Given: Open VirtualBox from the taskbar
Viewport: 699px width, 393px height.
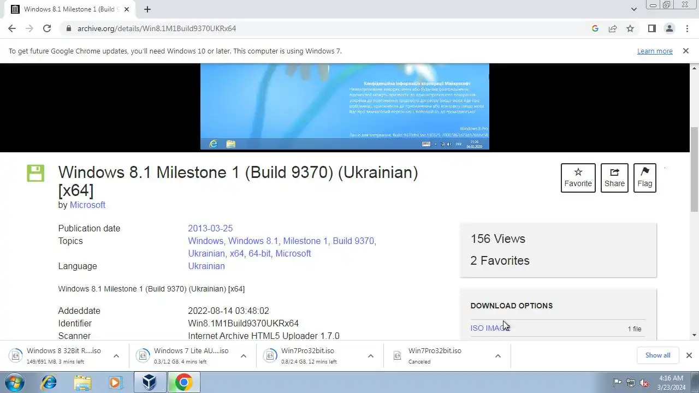Looking at the screenshot, I should coord(150,382).
